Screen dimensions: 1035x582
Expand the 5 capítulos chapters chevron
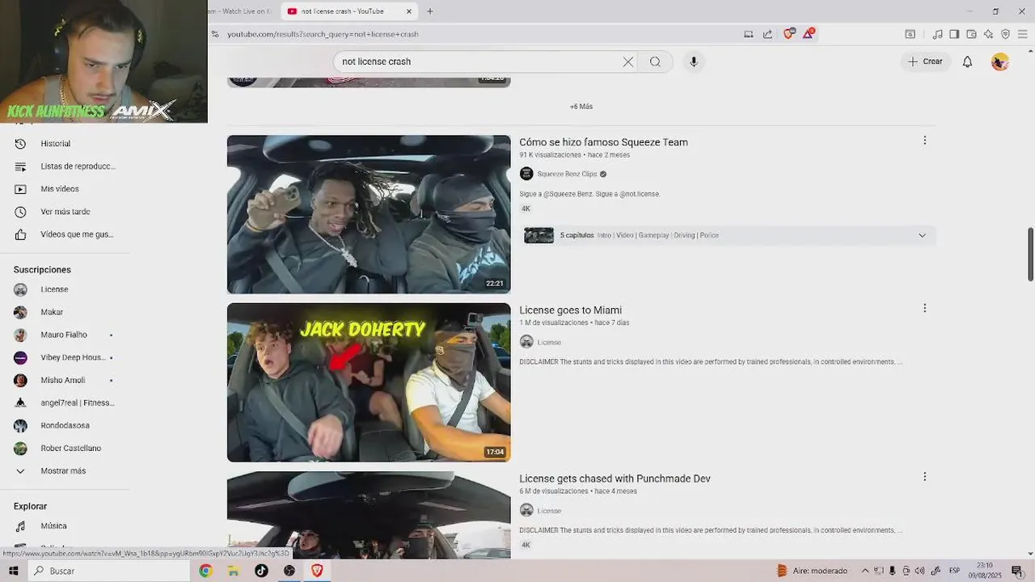coord(922,235)
